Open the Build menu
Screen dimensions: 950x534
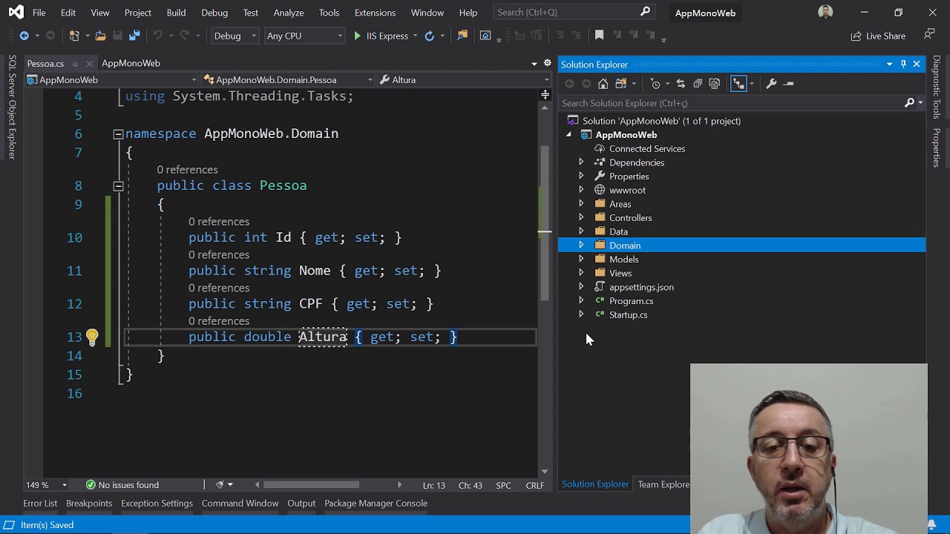[x=176, y=13]
